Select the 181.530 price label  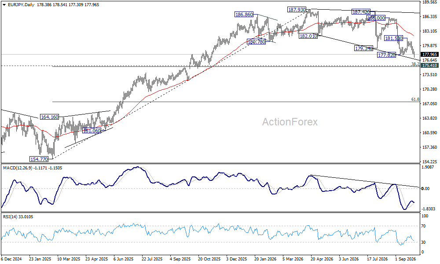(x=393, y=38)
